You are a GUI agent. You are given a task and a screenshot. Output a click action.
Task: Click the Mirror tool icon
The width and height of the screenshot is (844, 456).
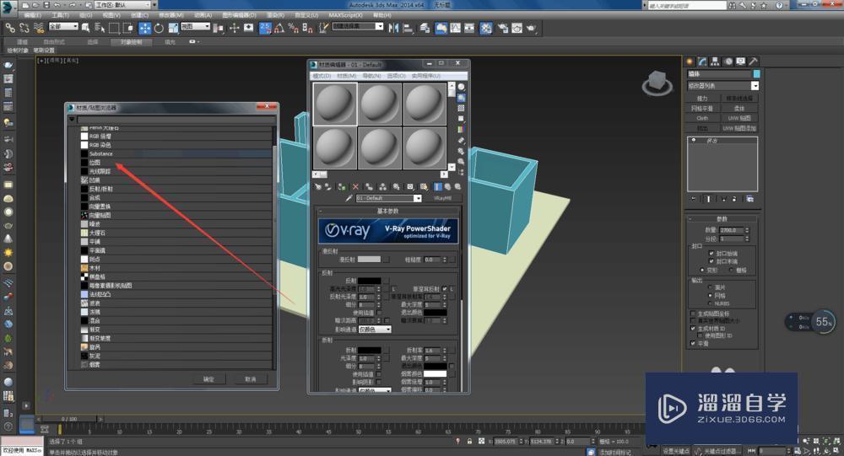[393, 28]
